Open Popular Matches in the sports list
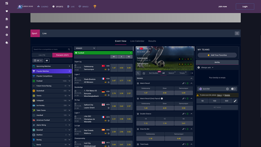 (x=52, y=71)
